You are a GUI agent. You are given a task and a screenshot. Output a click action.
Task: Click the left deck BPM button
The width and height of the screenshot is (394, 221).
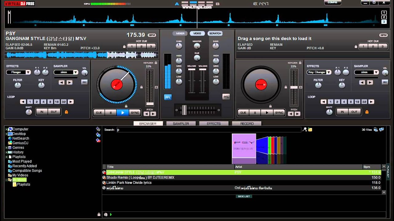point(152,35)
